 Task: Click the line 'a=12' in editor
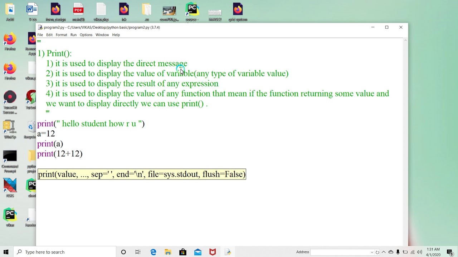click(46, 134)
